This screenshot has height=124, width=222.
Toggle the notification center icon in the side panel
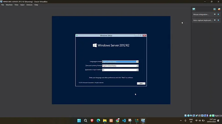[194, 9]
